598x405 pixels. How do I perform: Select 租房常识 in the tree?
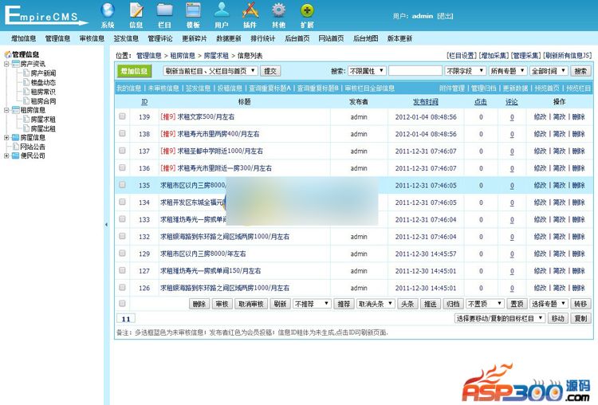43,92
